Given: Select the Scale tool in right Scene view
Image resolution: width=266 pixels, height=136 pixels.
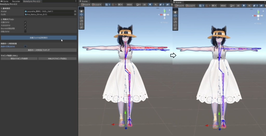Looking at the screenshot, I should [x=175, y=22].
